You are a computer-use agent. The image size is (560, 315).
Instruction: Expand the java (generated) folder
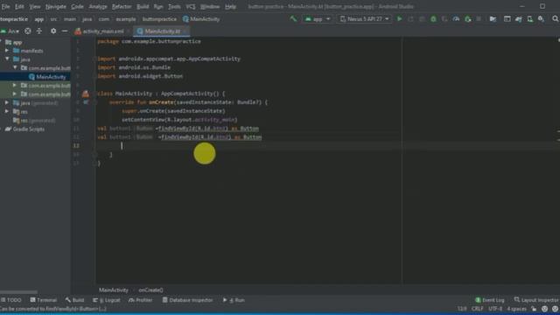coord(7,103)
